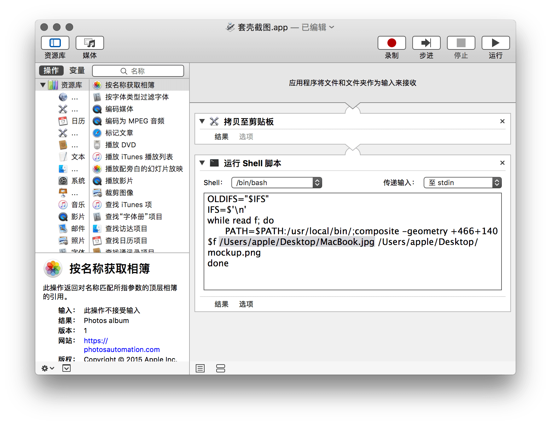551x425 pixels.
Task: Toggle the 资源库 library panel button
Action: [55, 43]
